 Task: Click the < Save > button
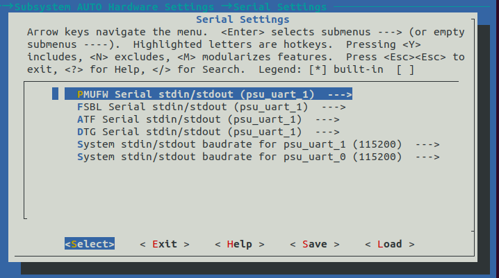pos(315,244)
